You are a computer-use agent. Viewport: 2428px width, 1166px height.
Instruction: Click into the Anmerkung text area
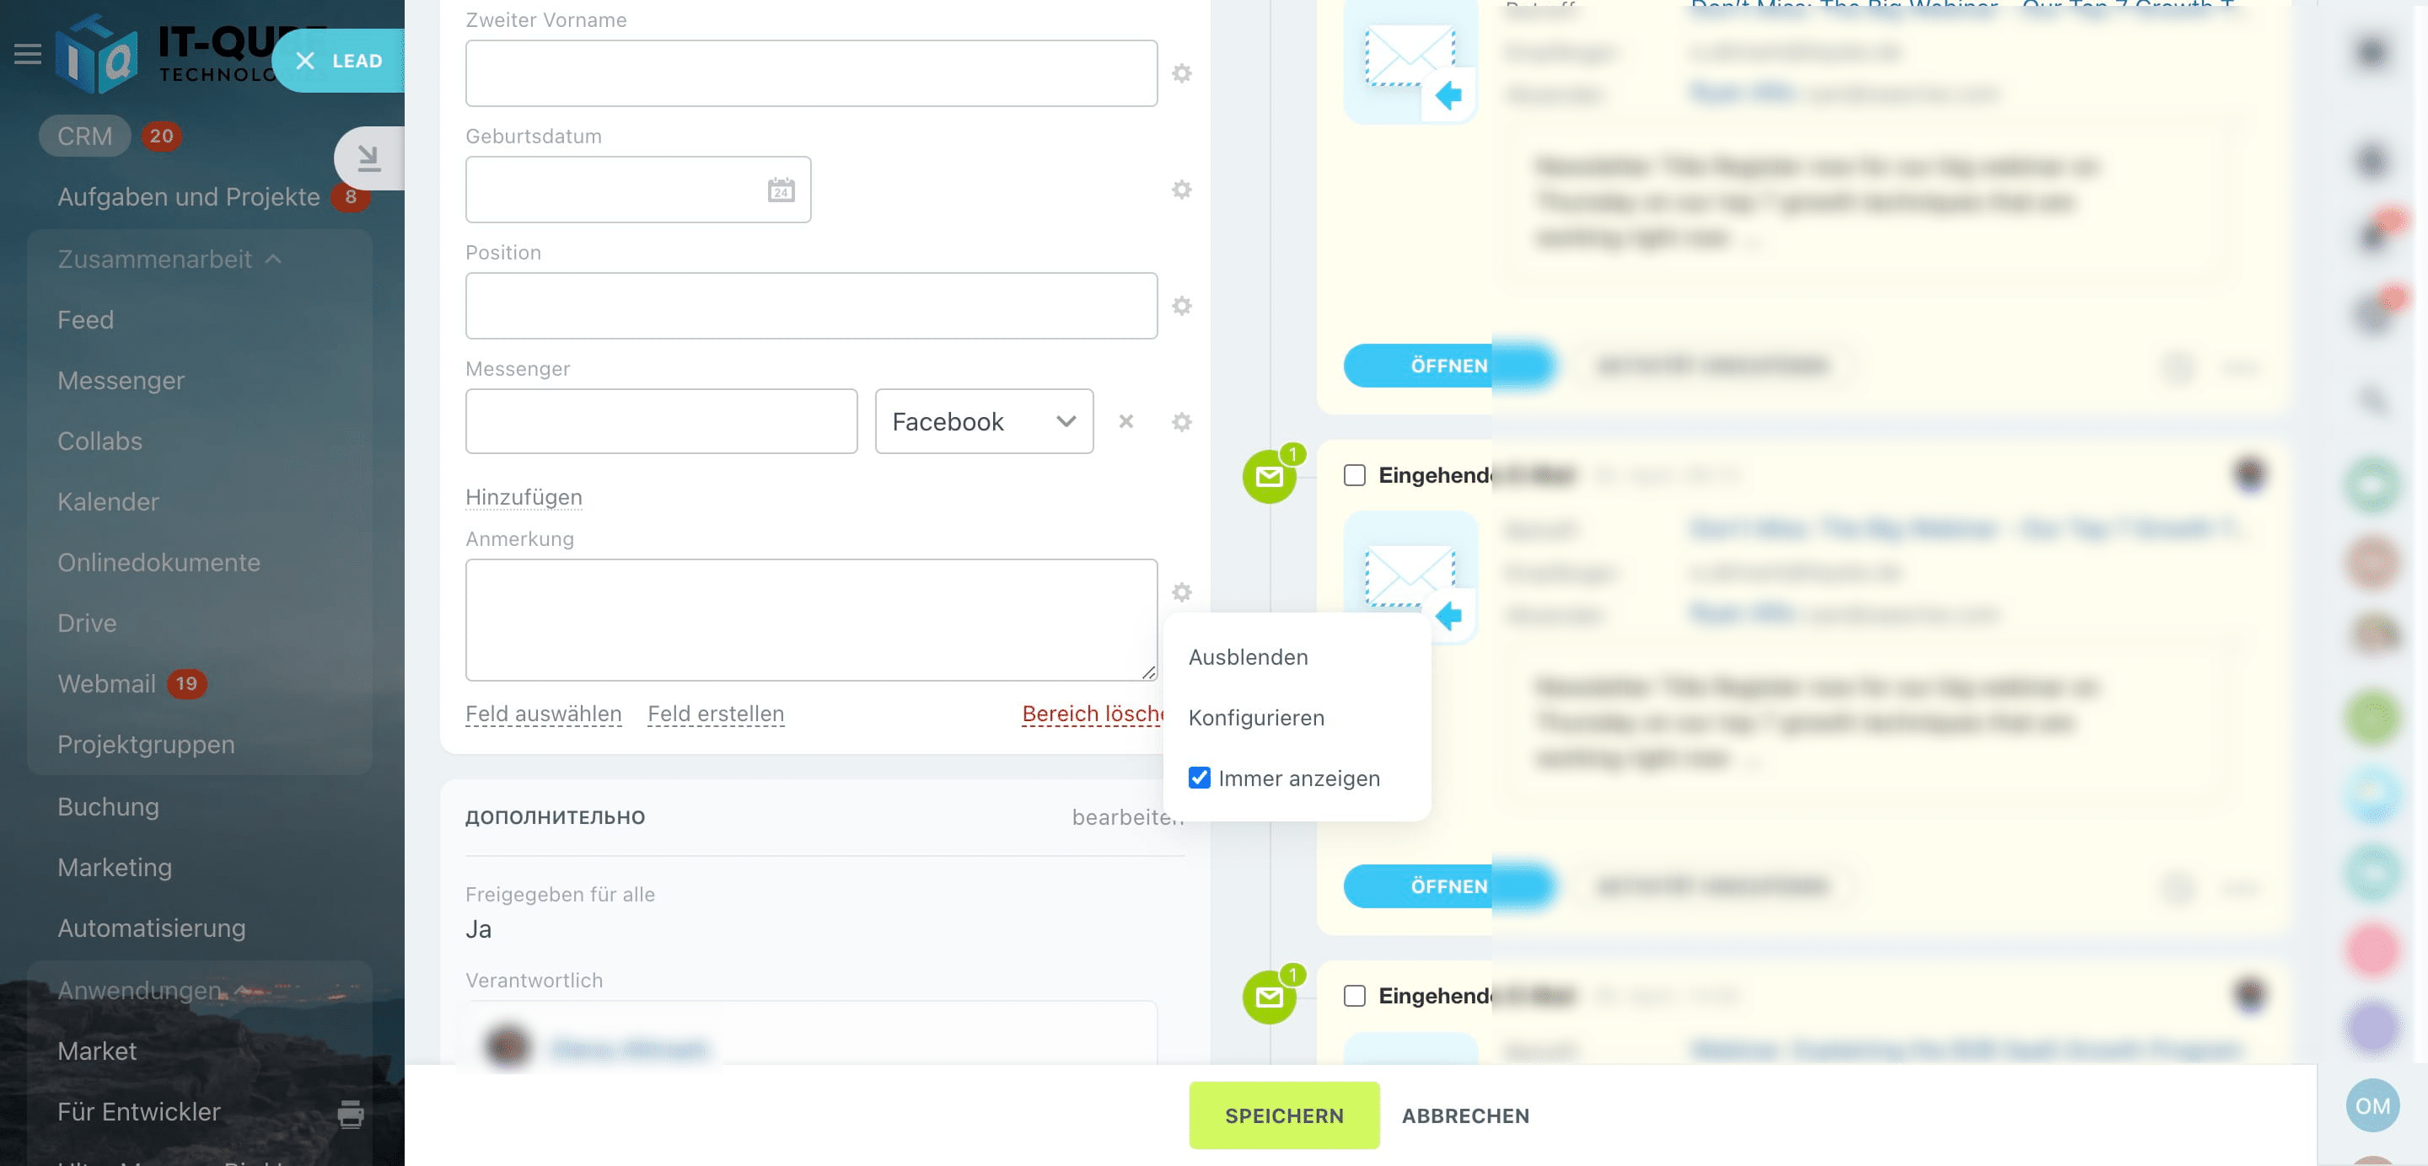(810, 620)
